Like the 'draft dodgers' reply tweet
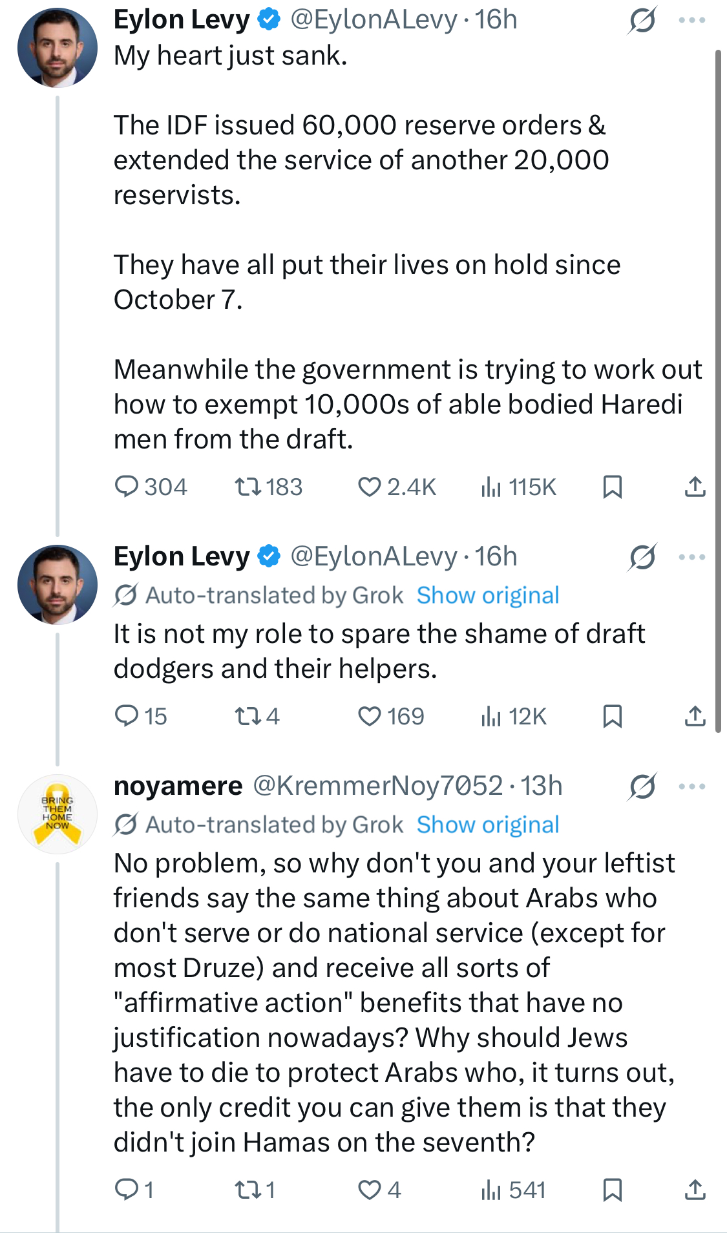The width and height of the screenshot is (727, 1233). click(370, 716)
